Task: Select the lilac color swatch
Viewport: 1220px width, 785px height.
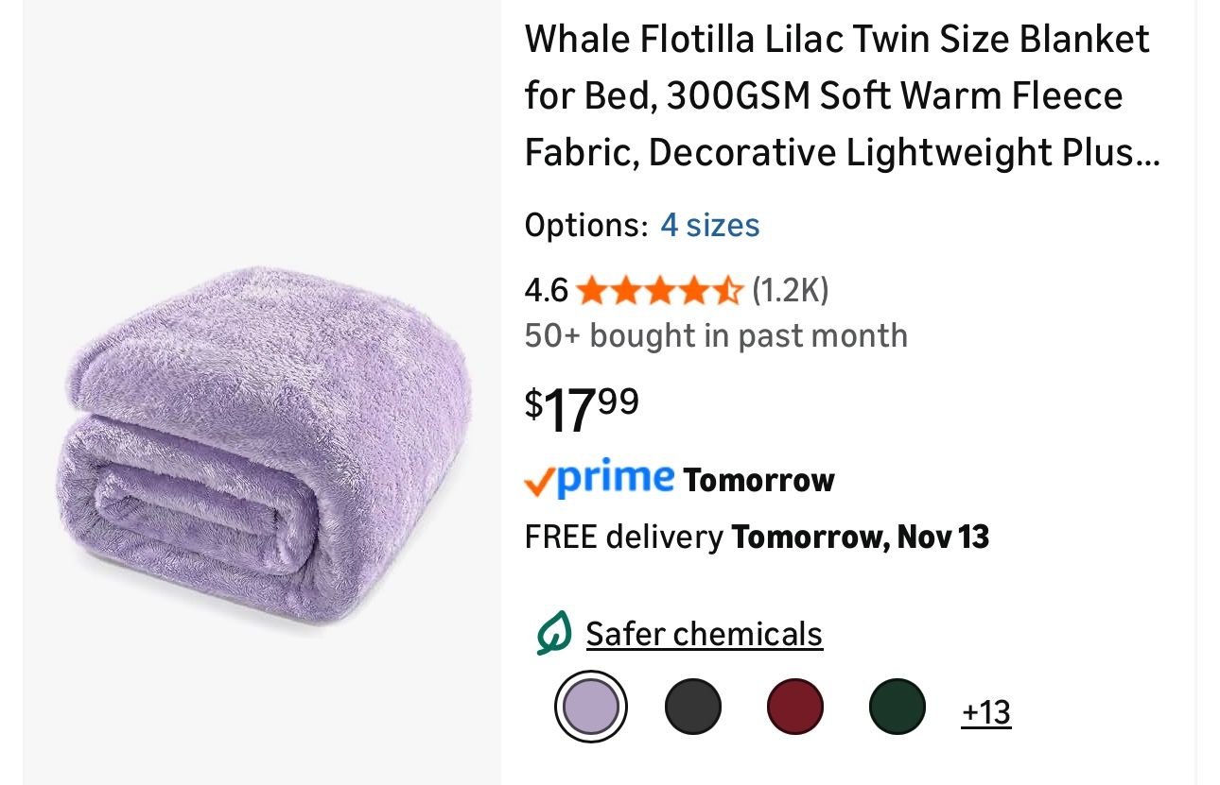Action: click(590, 707)
